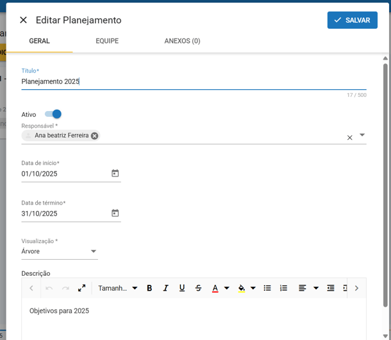Close the Editar Planejamento dialog
Viewport: 391px width, 340px height.
[x=23, y=20]
